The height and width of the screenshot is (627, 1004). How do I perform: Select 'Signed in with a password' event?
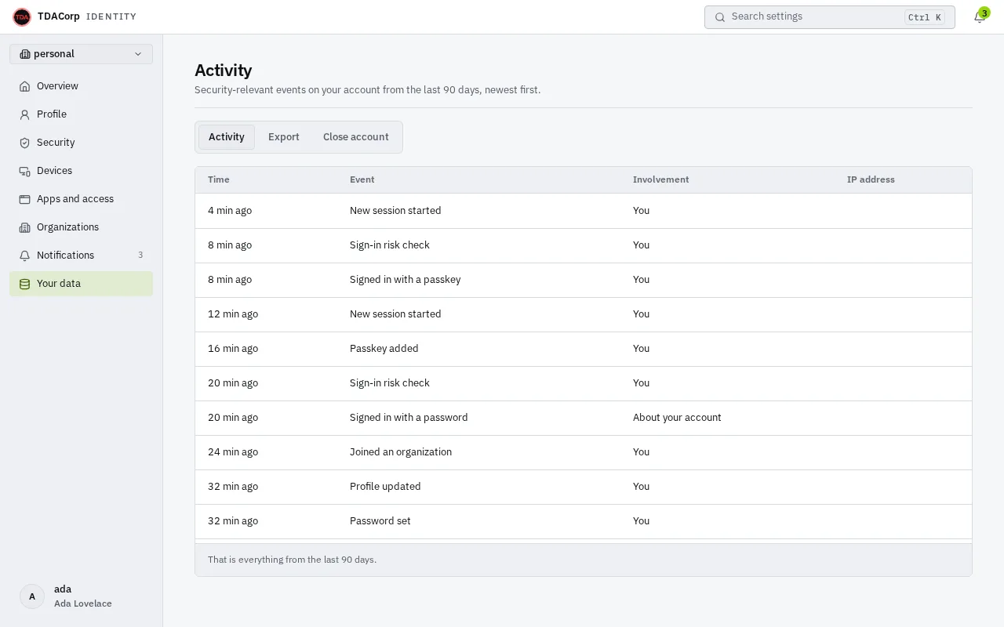(x=409, y=418)
